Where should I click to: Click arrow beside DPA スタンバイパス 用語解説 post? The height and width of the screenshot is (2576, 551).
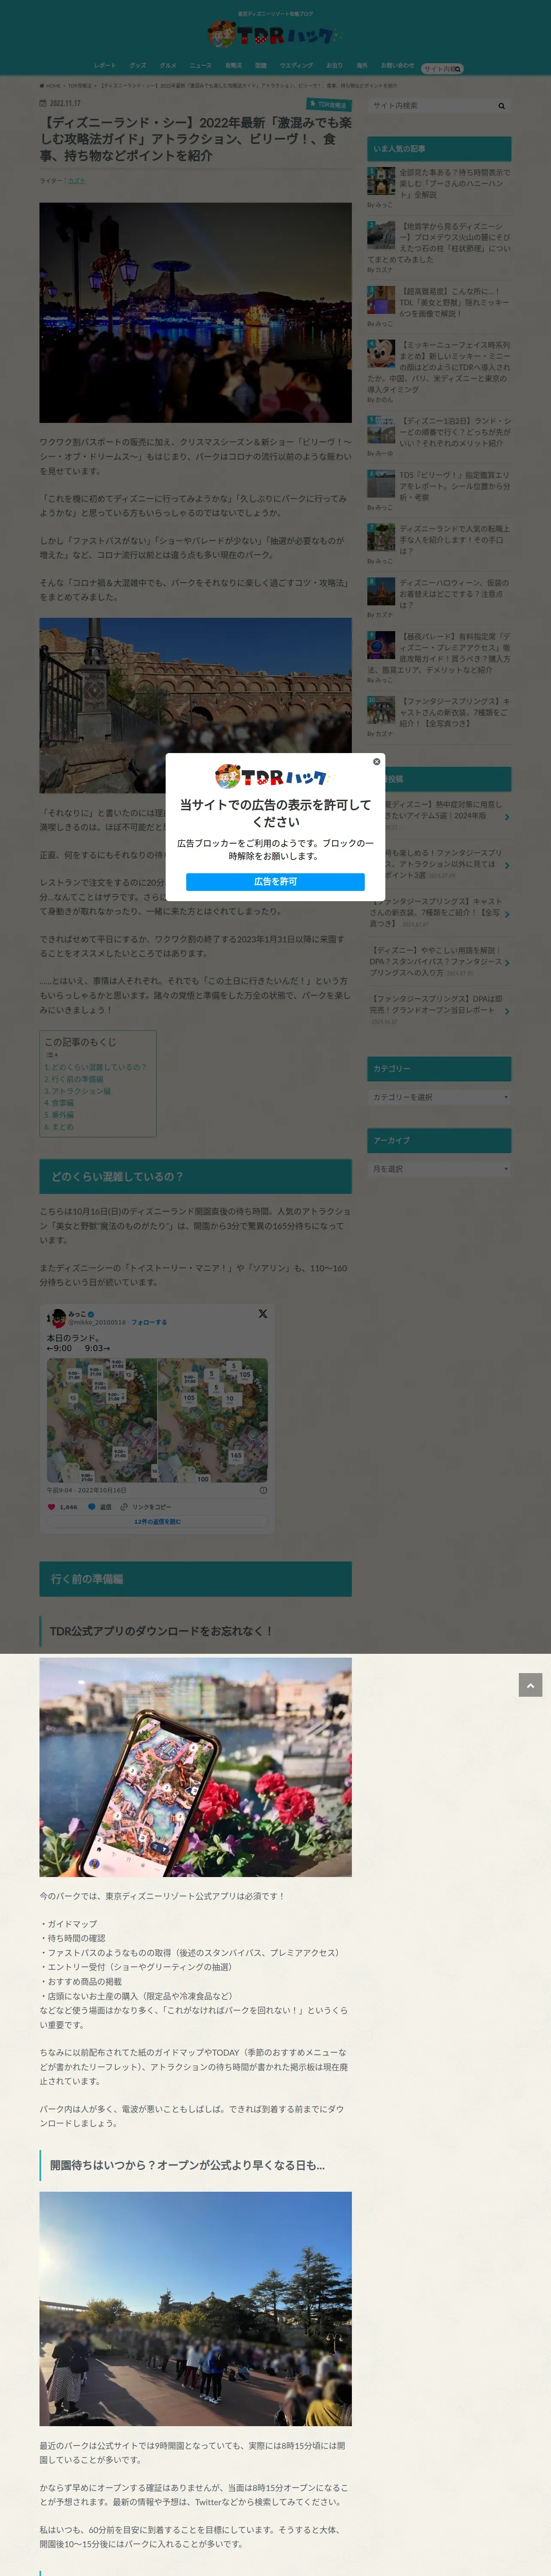click(507, 962)
